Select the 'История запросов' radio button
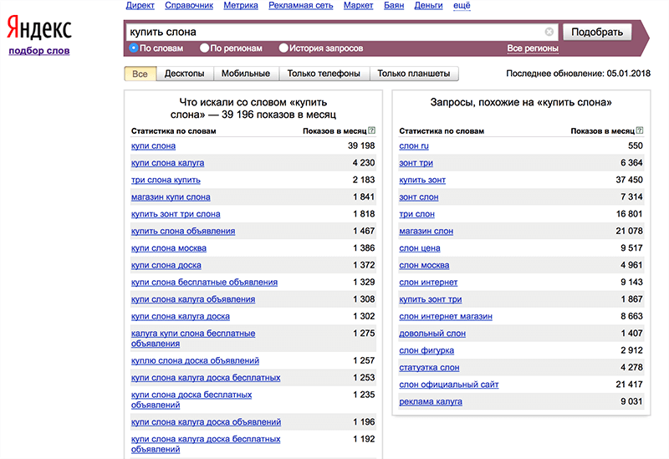 click(283, 48)
